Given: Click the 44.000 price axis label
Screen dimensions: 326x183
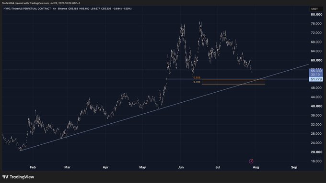Looking at the screenshot, I should click(316, 97).
